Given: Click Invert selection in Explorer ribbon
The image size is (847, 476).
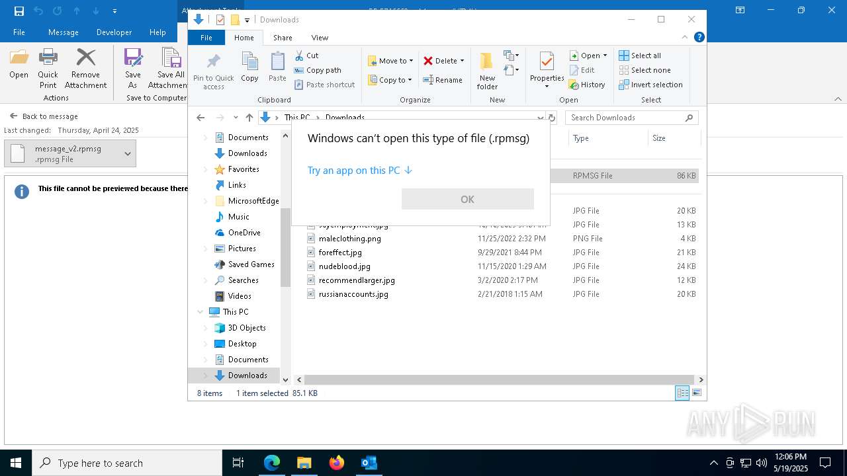Looking at the screenshot, I should (x=650, y=85).
